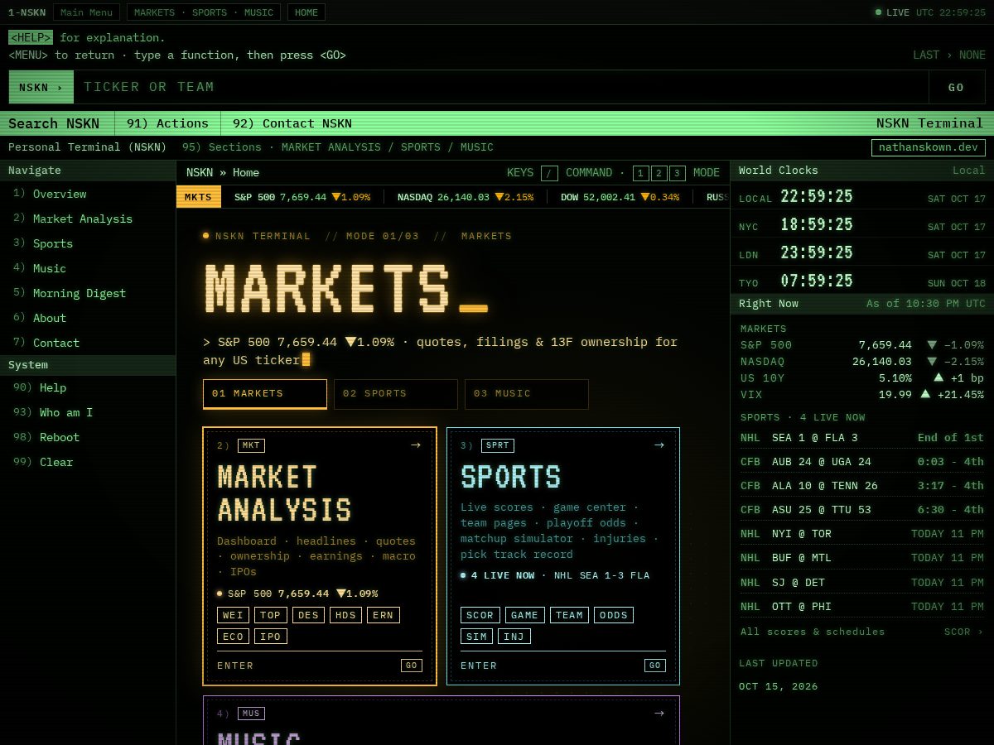Click GO on Sports card
The image size is (994, 745).
click(655, 666)
